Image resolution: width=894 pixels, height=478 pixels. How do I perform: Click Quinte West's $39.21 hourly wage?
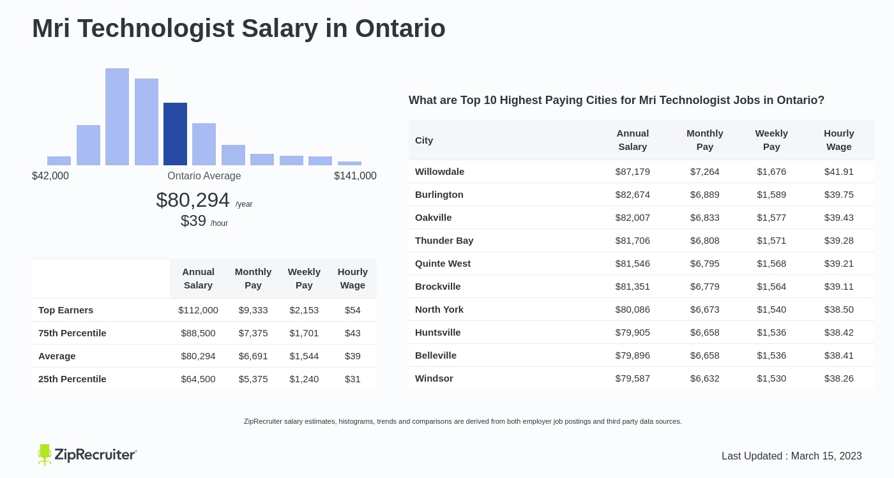(839, 264)
